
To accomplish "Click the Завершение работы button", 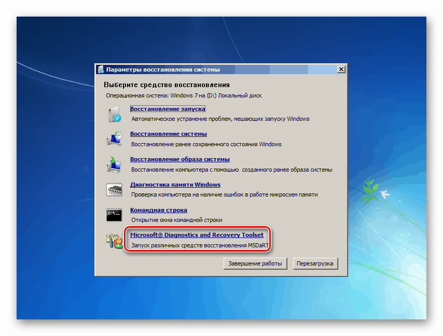I will tap(255, 263).
